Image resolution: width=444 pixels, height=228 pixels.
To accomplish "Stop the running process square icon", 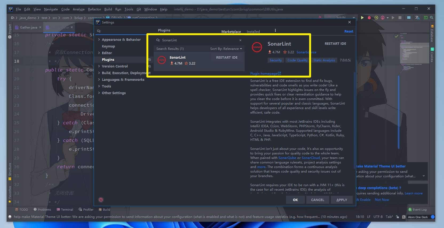I will click(x=400, y=18).
